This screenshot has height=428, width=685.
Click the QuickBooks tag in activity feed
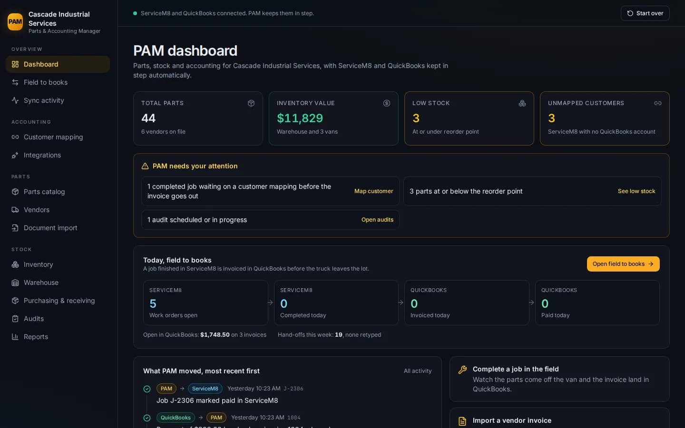tap(176, 418)
